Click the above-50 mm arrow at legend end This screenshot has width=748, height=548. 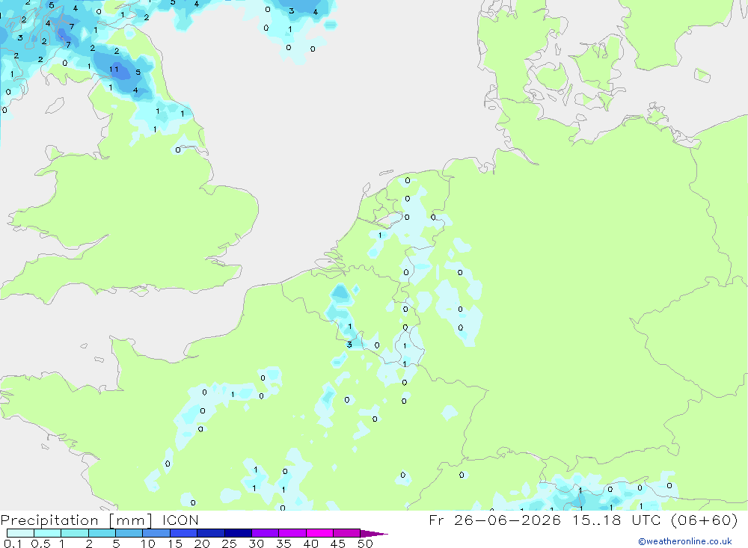pyautogui.click(x=374, y=533)
